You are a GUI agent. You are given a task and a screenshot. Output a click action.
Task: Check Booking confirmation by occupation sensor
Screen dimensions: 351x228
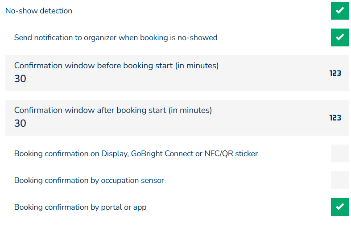coord(339,180)
